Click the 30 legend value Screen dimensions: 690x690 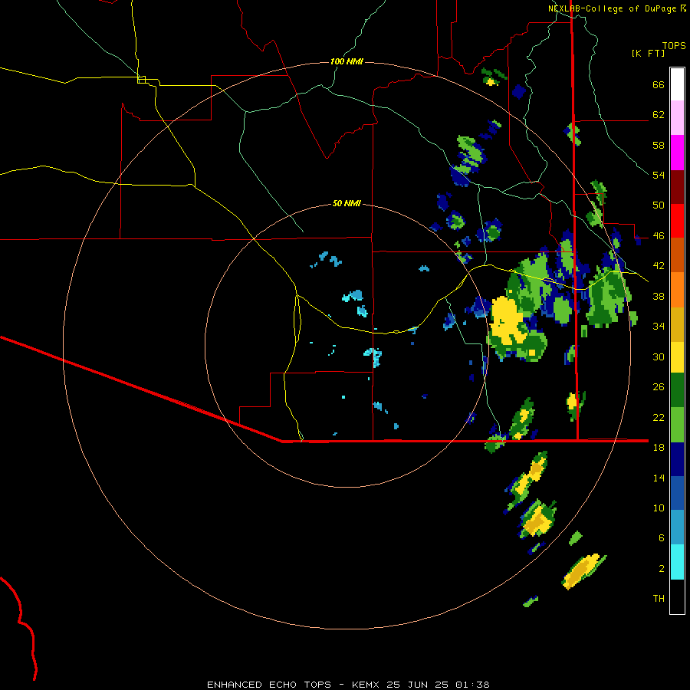[x=659, y=356]
